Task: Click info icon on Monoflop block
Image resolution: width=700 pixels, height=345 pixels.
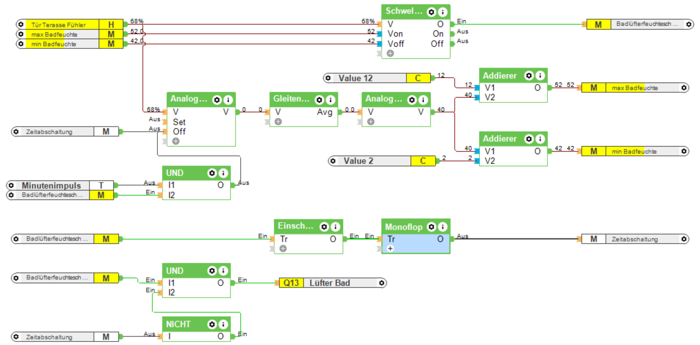Action: [x=443, y=227]
